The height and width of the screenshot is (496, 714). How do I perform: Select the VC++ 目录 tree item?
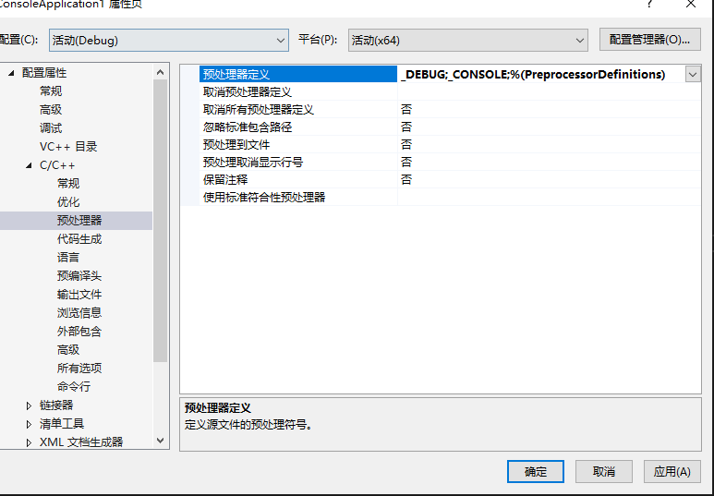point(68,147)
